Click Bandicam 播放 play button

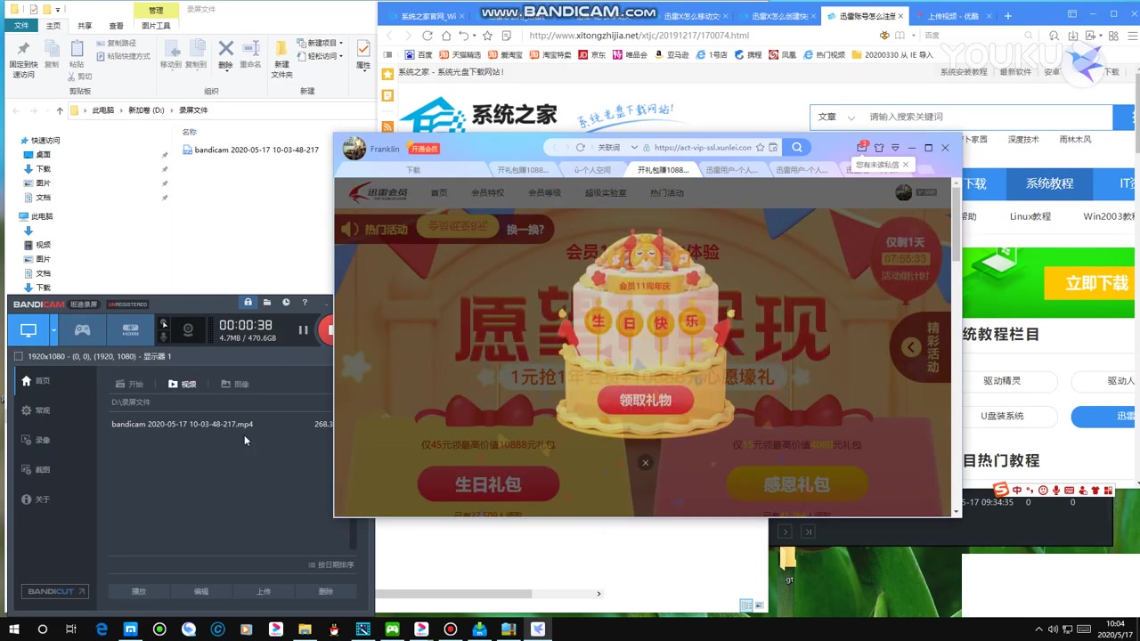pos(139,591)
